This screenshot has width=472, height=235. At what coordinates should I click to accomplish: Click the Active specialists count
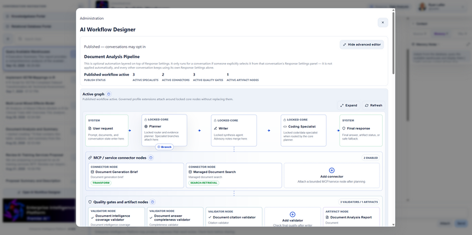(x=134, y=75)
